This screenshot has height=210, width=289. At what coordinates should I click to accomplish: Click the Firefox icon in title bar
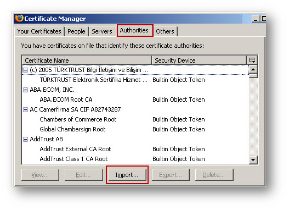pyautogui.click(x=19, y=18)
